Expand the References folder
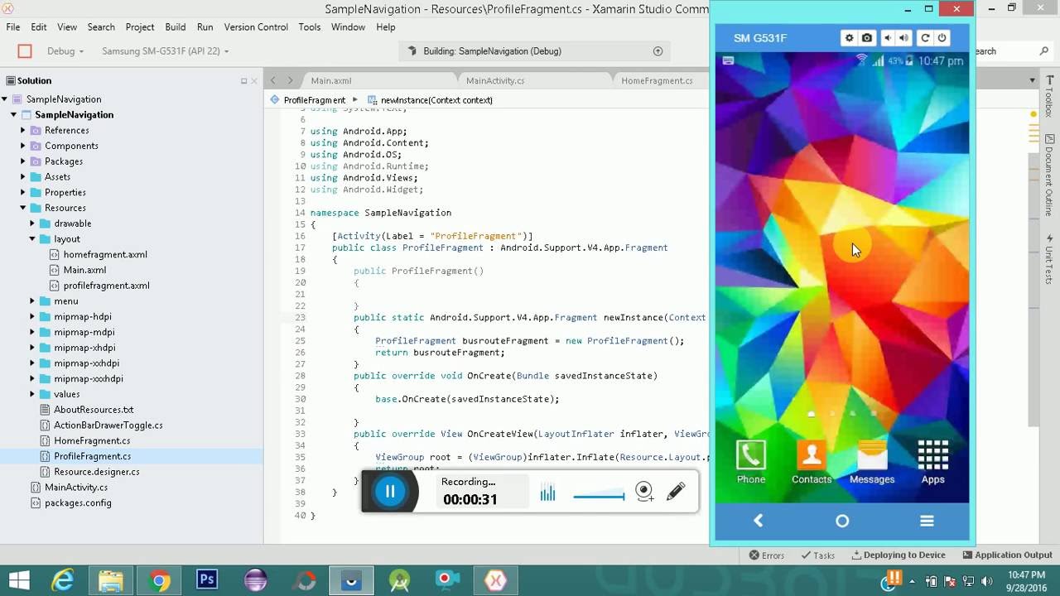The image size is (1060, 596). coord(23,131)
